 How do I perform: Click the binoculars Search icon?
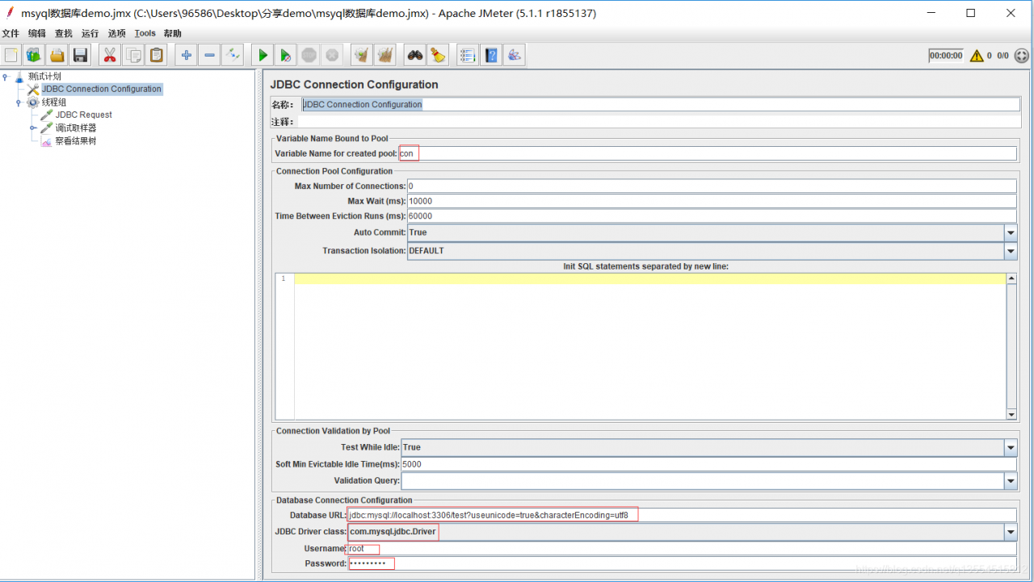tap(414, 55)
